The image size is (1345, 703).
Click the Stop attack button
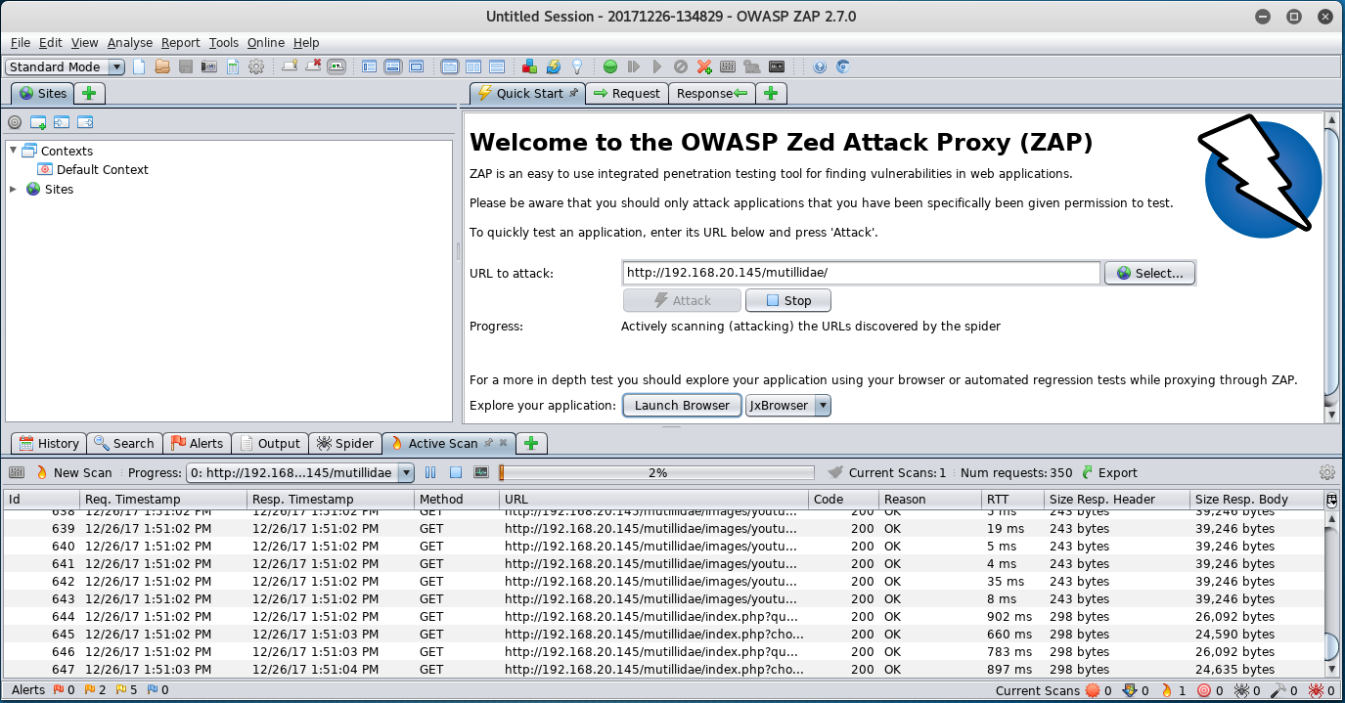point(788,300)
